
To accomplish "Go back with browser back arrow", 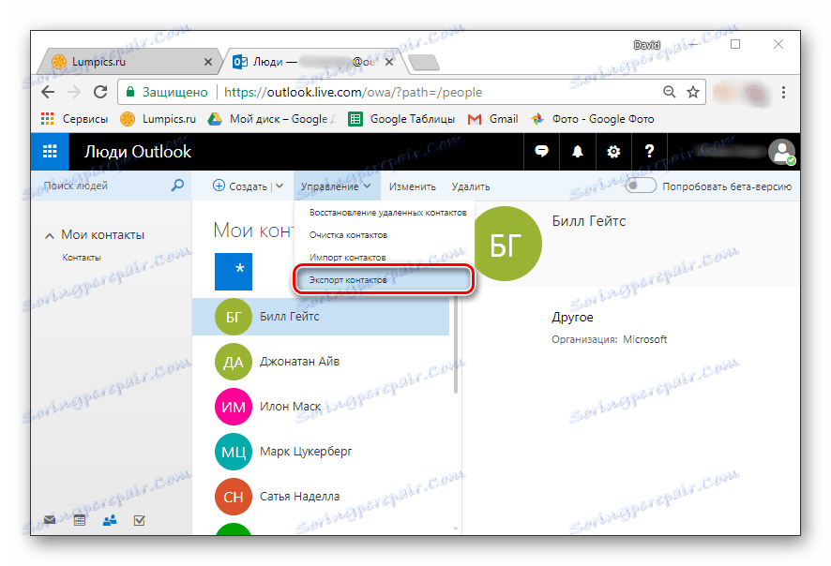I will click(x=48, y=92).
